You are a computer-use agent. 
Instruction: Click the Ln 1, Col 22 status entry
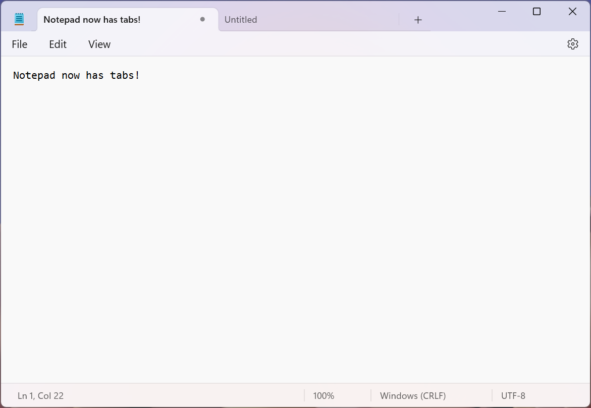coord(41,395)
